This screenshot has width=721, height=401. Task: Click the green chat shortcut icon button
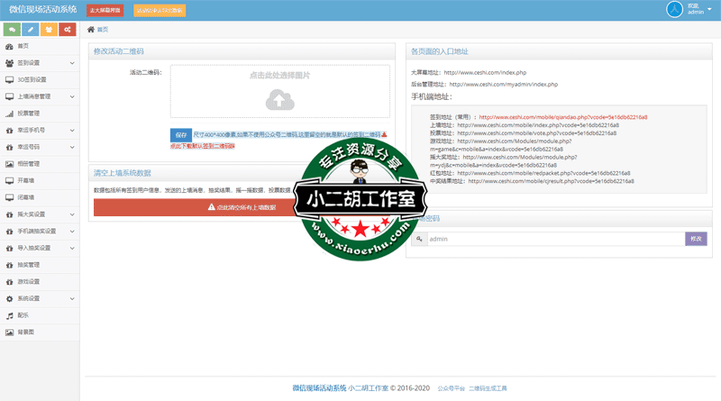[12, 30]
